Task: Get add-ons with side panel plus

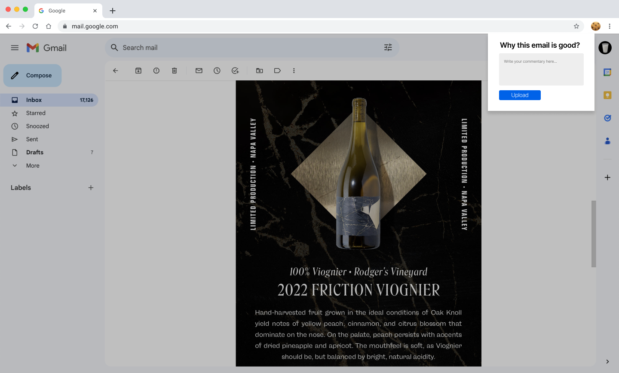Action: (607, 177)
